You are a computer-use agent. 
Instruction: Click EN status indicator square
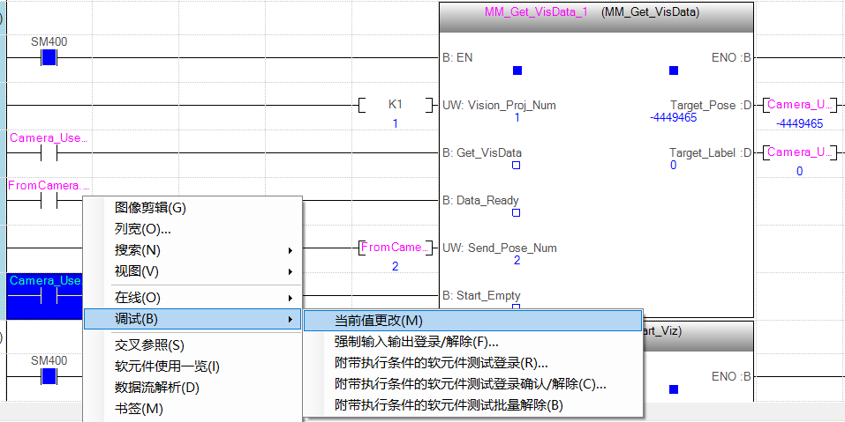[x=517, y=70]
